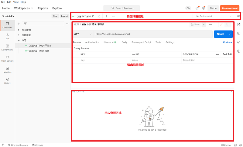Close the GET request tab
The width and height of the screenshot is (243, 147).
click(x=99, y=16)
